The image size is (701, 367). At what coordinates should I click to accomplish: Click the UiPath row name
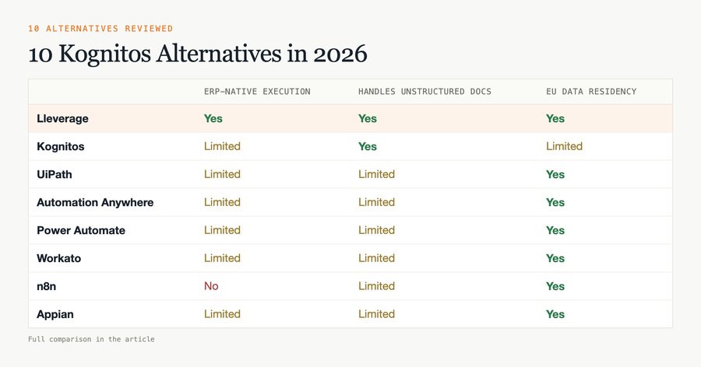54,175
